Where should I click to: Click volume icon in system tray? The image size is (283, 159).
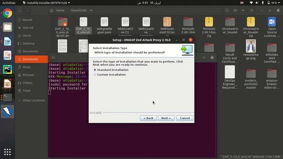click(x=257, y=3)
